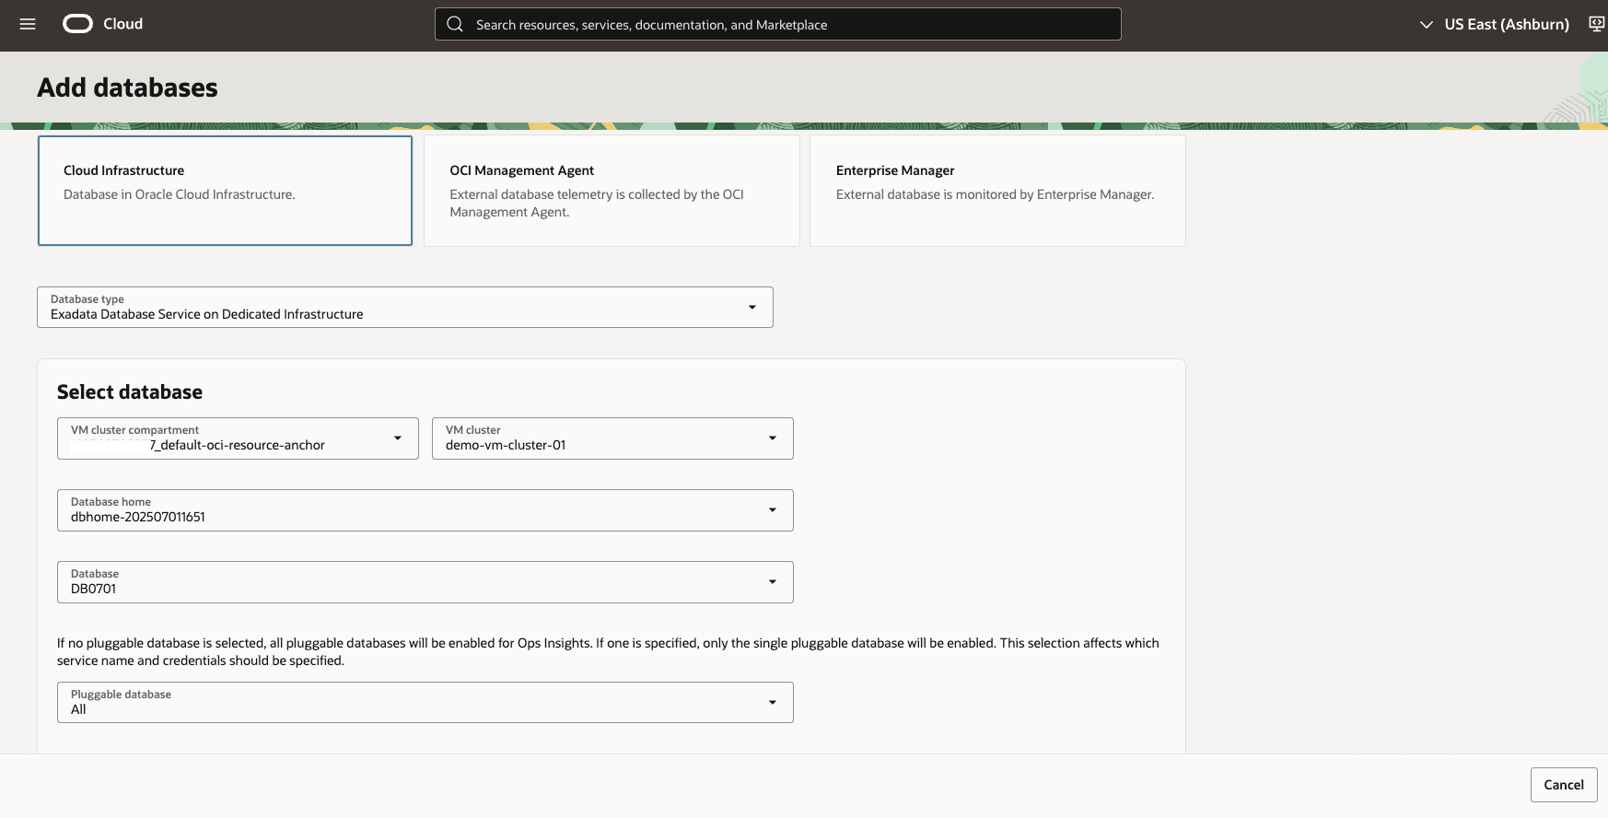Select the Enterprise Manager card
The image size is (1608, 818).
point(997,191)
